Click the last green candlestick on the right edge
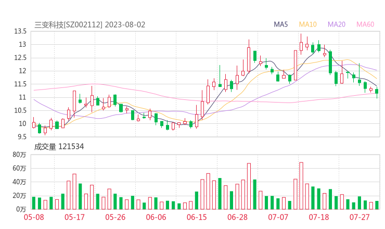Image resolution: width=385 pixels, height=229 pixels. (x=377, y=92)
